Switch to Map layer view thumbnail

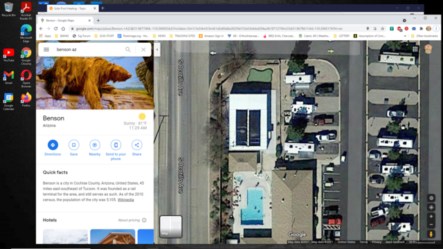pos(171,226)
